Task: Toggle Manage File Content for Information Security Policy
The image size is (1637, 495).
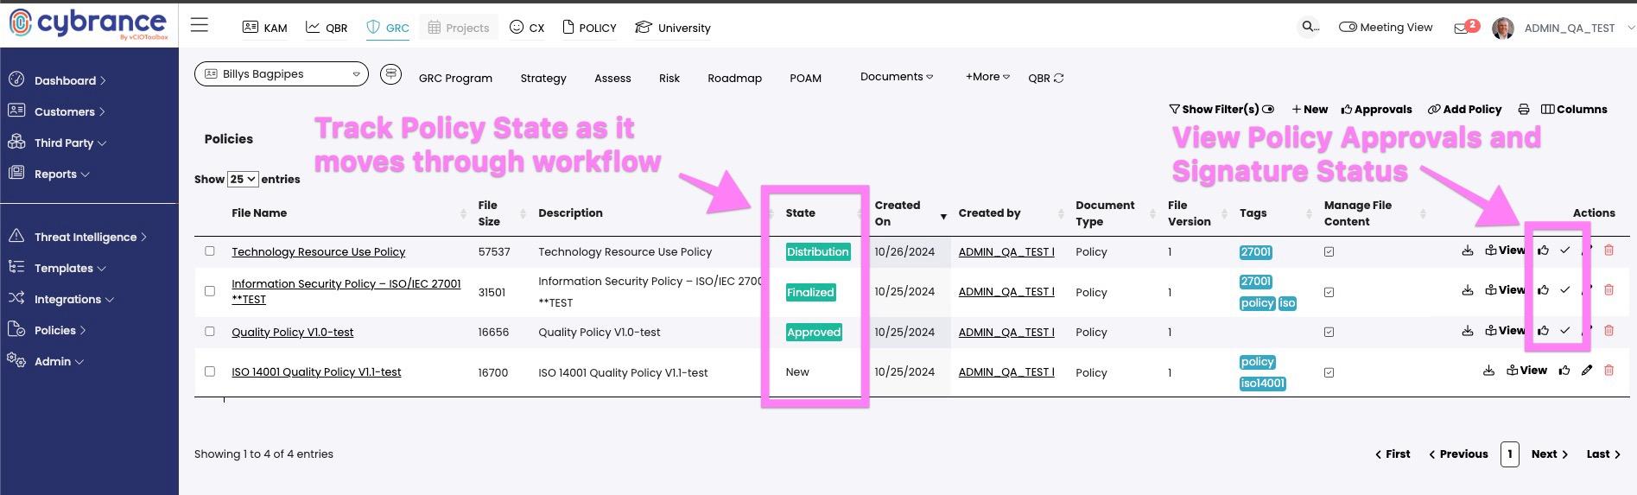Action: 1329,292
